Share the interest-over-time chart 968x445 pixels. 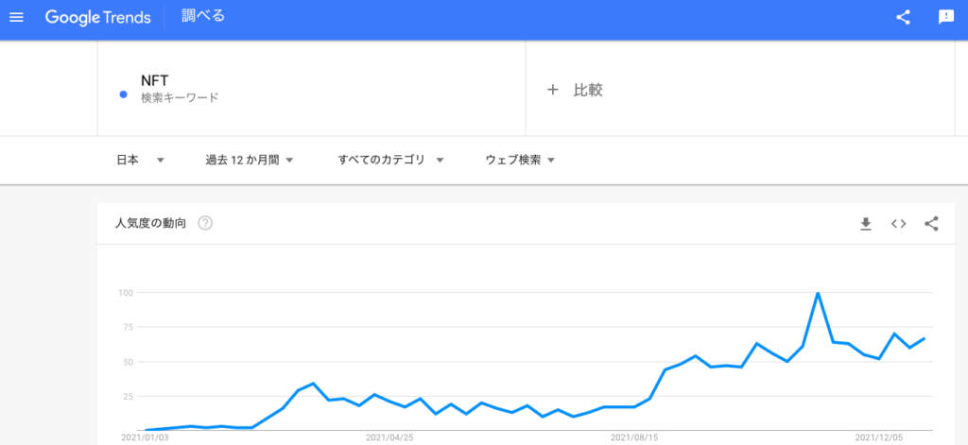click(931, 223)
